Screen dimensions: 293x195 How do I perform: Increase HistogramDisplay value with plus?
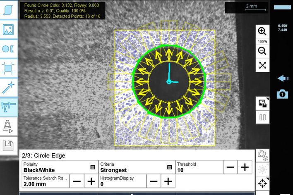pyautogui.click(x=168, y=181)
